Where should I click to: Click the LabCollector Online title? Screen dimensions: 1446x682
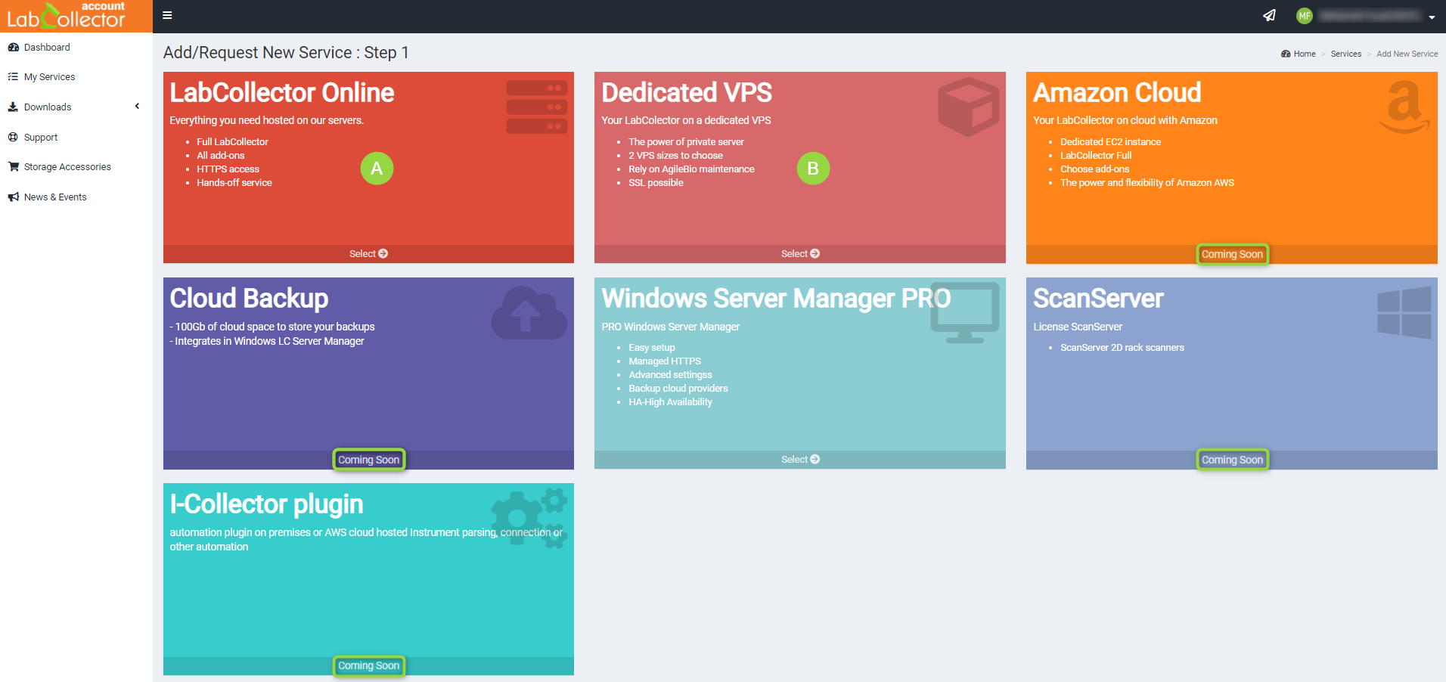click(282, 92)
